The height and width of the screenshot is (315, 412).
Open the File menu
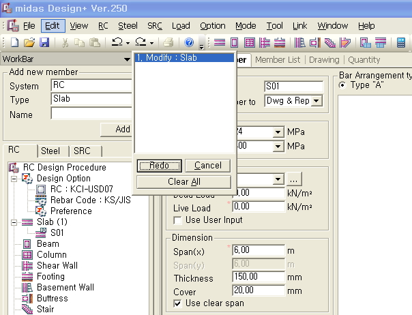click(29, 26)
